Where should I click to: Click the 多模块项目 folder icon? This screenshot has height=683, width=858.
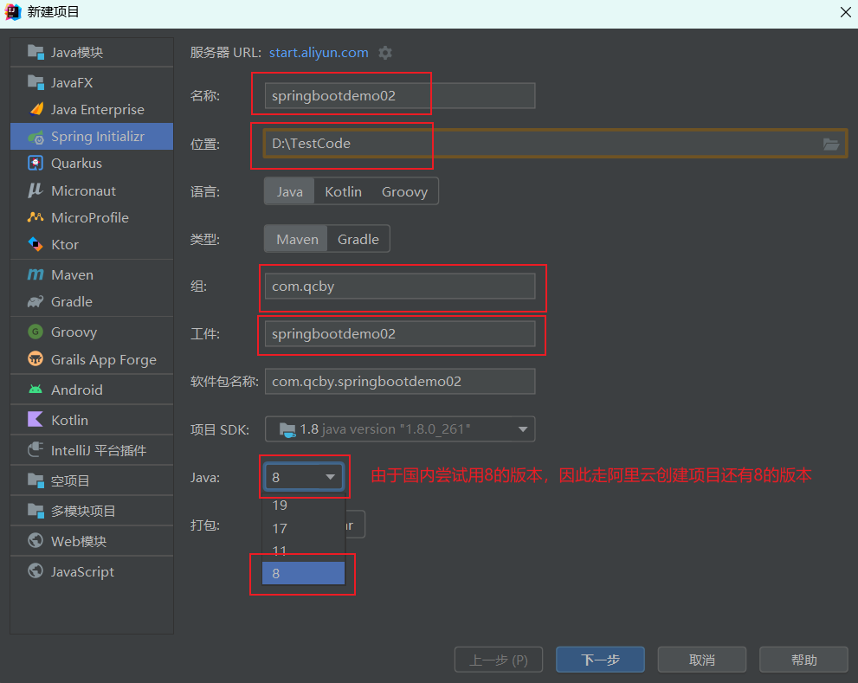click(35, 511)
